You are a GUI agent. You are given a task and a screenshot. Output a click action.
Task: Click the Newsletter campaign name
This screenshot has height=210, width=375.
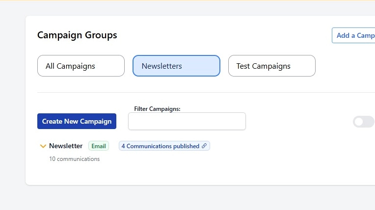66,146
